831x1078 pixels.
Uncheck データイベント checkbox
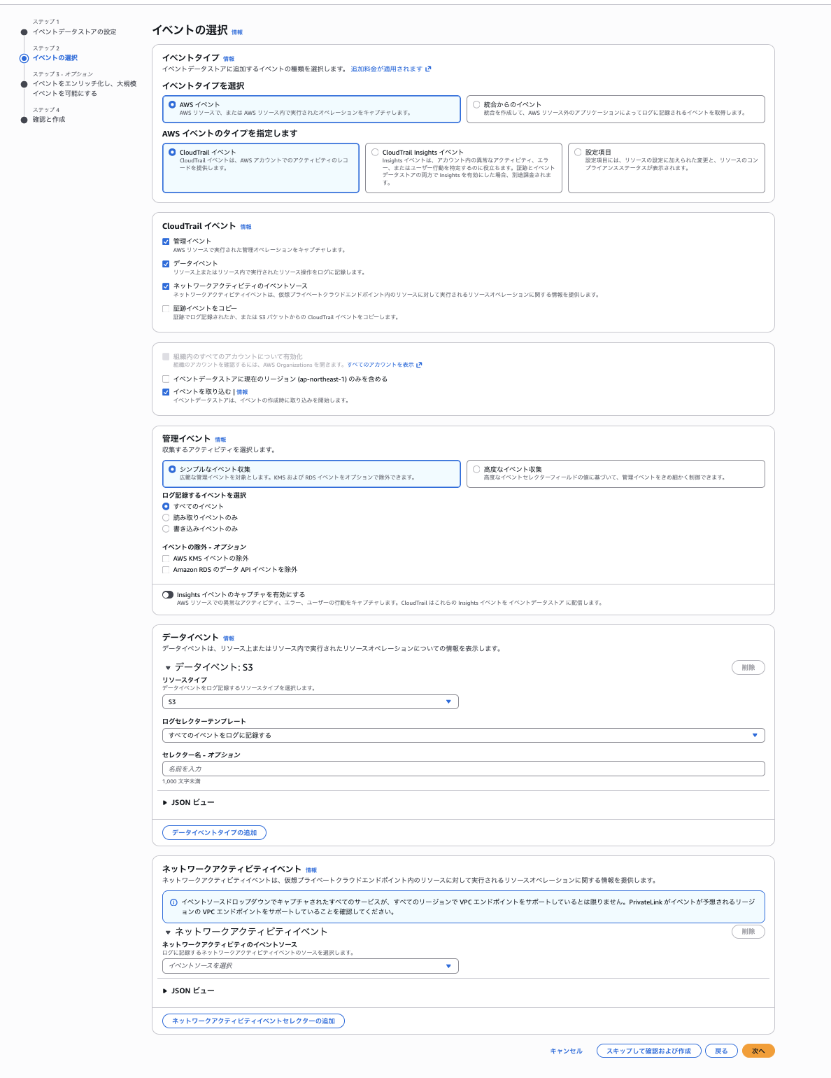[x=166, y=264]
